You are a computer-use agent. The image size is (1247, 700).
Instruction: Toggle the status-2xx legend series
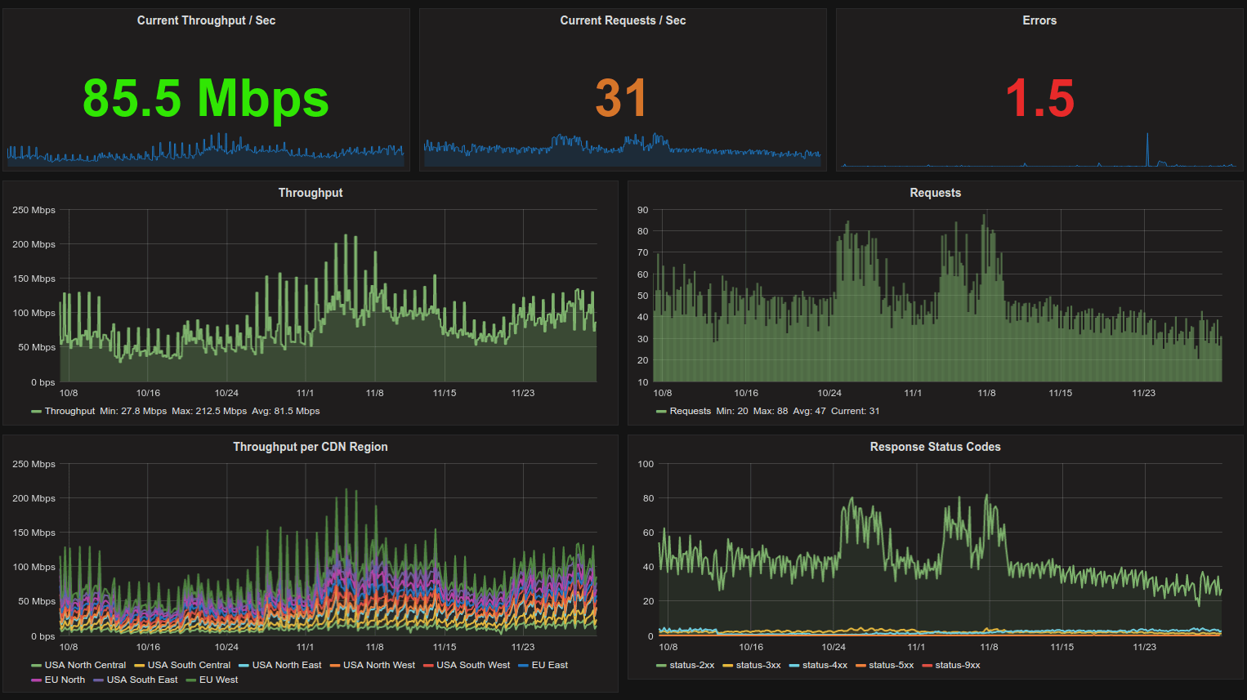click(691, 665)
